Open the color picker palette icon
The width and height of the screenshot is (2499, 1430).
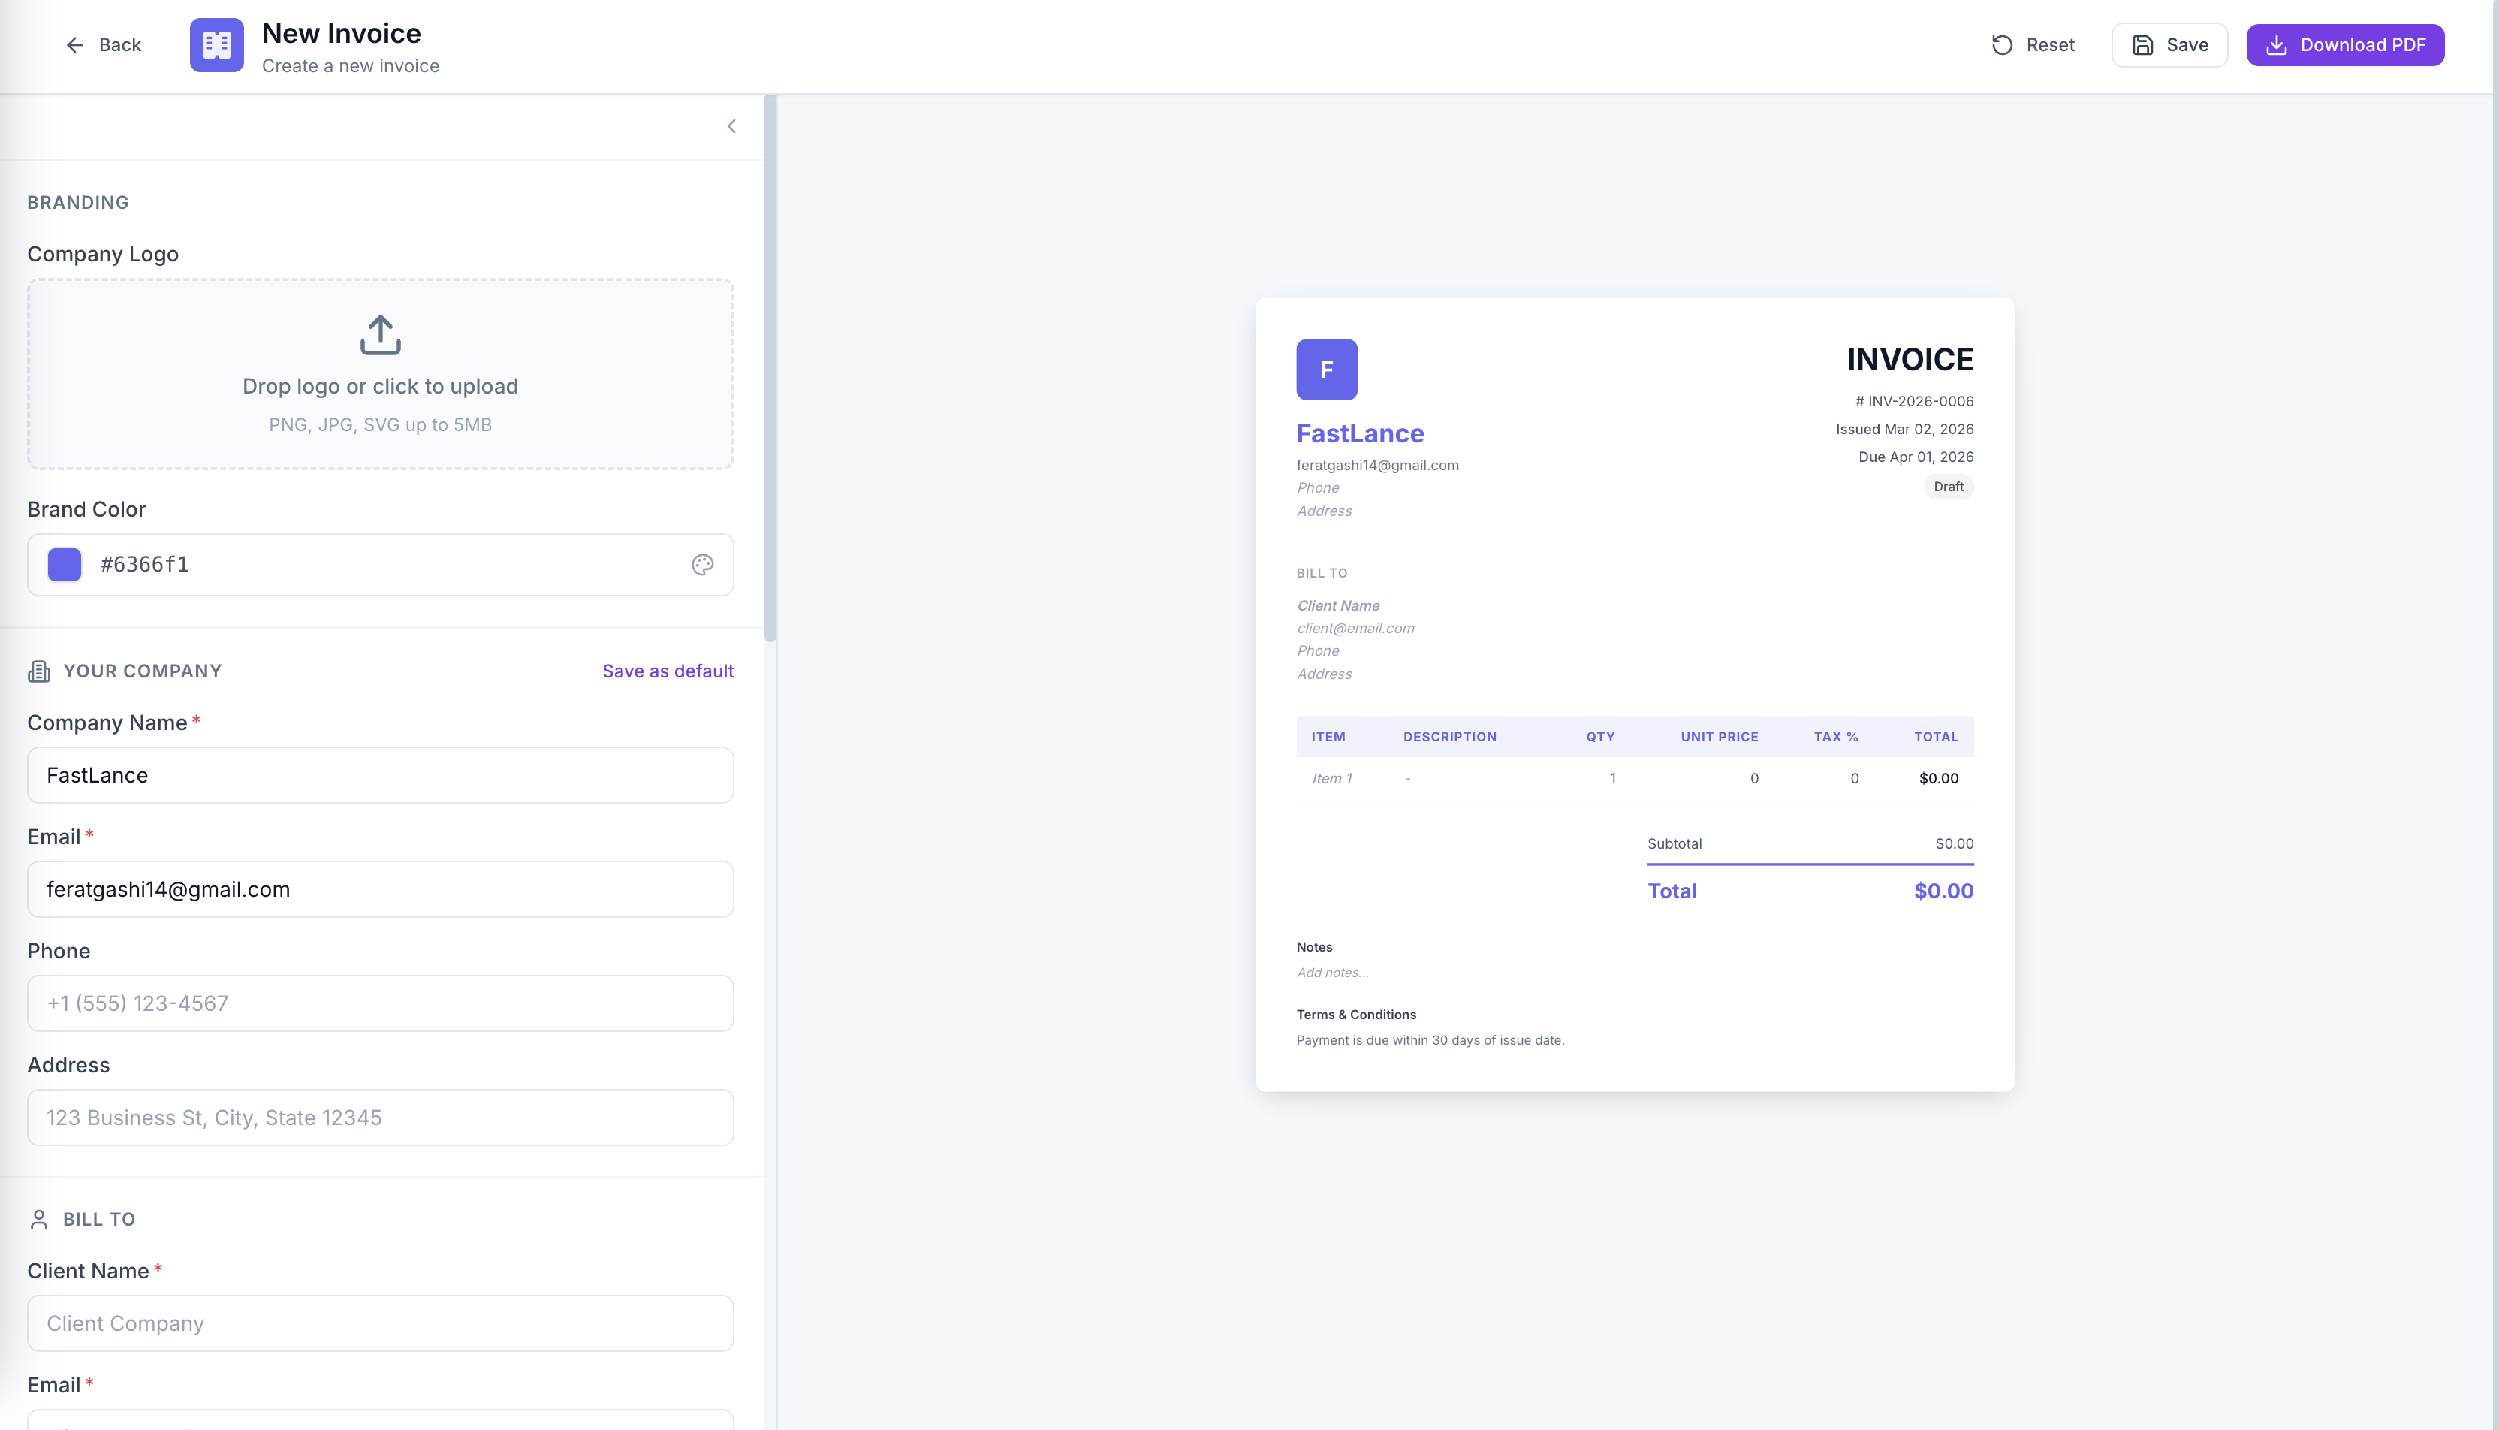tap(703, 565)
